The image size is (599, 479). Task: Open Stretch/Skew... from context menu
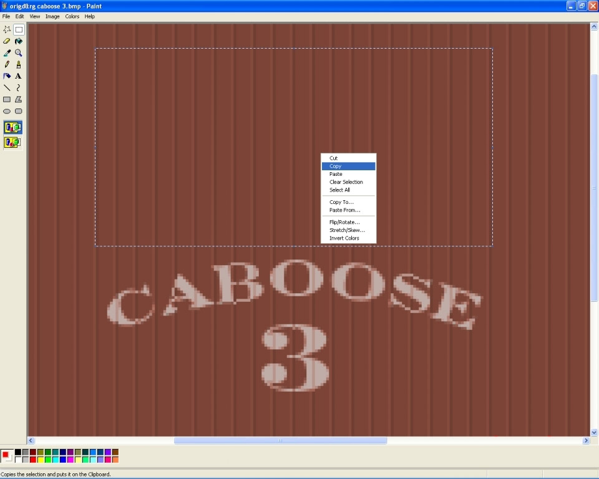click(x=348, y=230)
